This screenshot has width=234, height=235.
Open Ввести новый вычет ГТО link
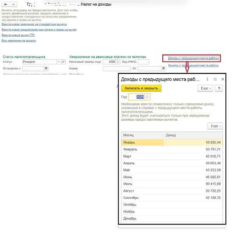[18, 35]
